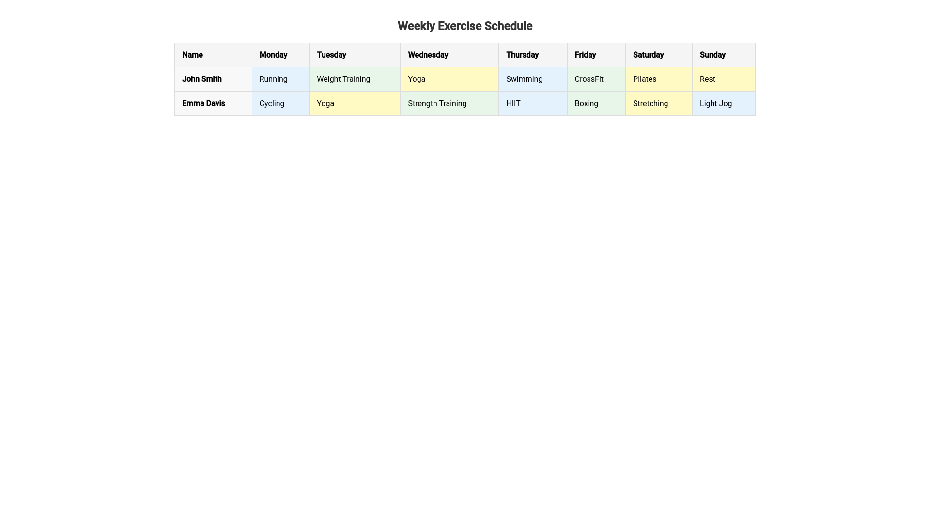Select the Emma Davis row name
The image size is (930, 523).
[213, 103]
